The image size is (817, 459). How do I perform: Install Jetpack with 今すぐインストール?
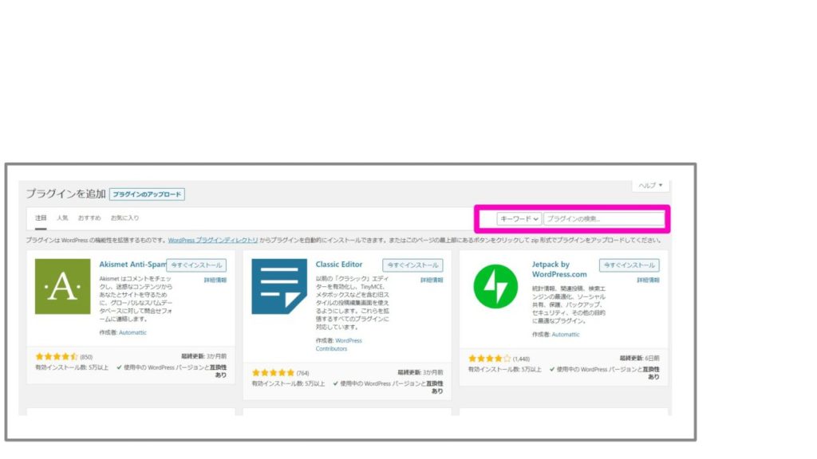tap(629, 265)
